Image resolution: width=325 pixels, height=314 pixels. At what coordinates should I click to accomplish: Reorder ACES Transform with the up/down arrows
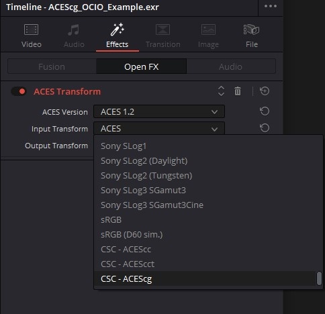coord(221,91)
